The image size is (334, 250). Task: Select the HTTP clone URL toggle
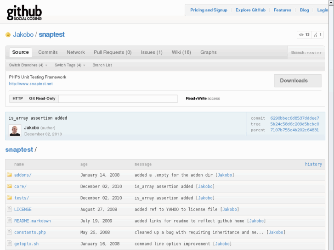tap(17, 99)
